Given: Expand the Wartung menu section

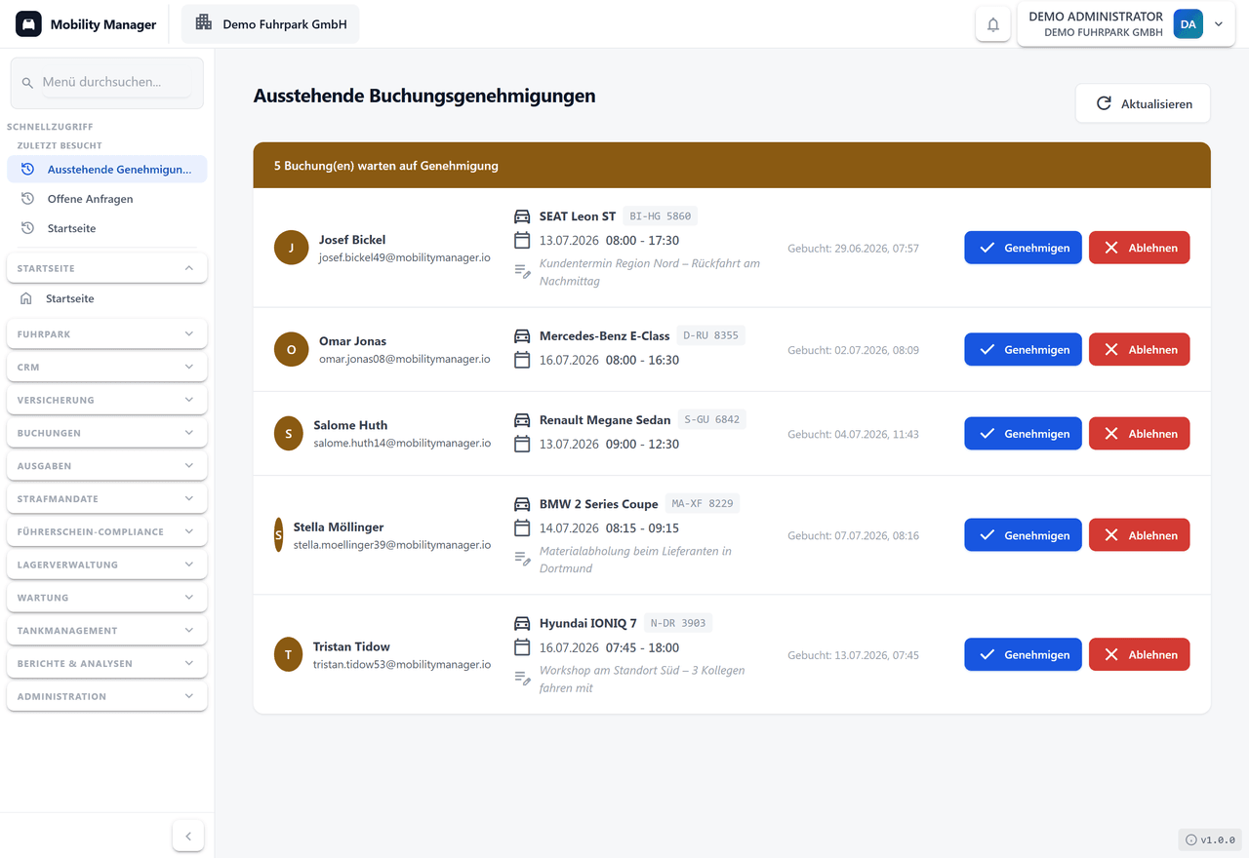Looking at the screenshot, I should pos(107,598).
